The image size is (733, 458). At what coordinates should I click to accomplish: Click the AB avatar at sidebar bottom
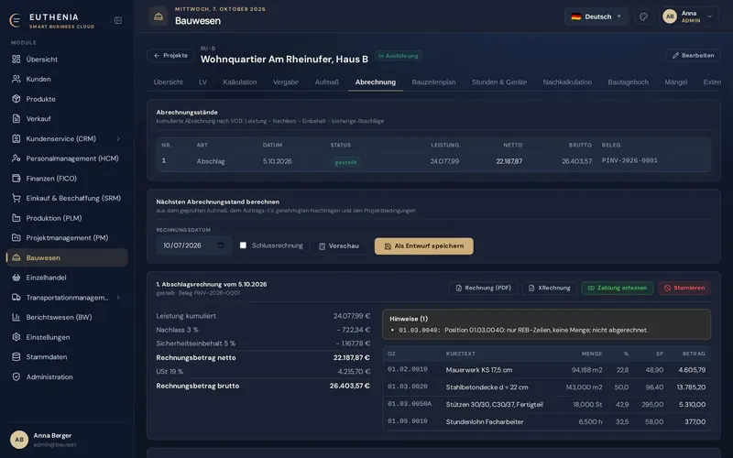(19, 440)
